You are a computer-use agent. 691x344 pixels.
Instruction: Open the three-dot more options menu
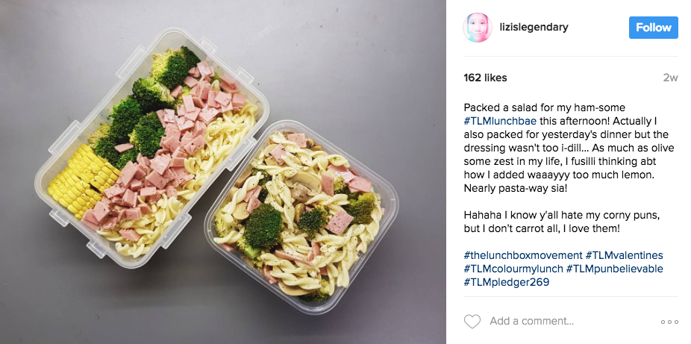click(x=669, y=322)
